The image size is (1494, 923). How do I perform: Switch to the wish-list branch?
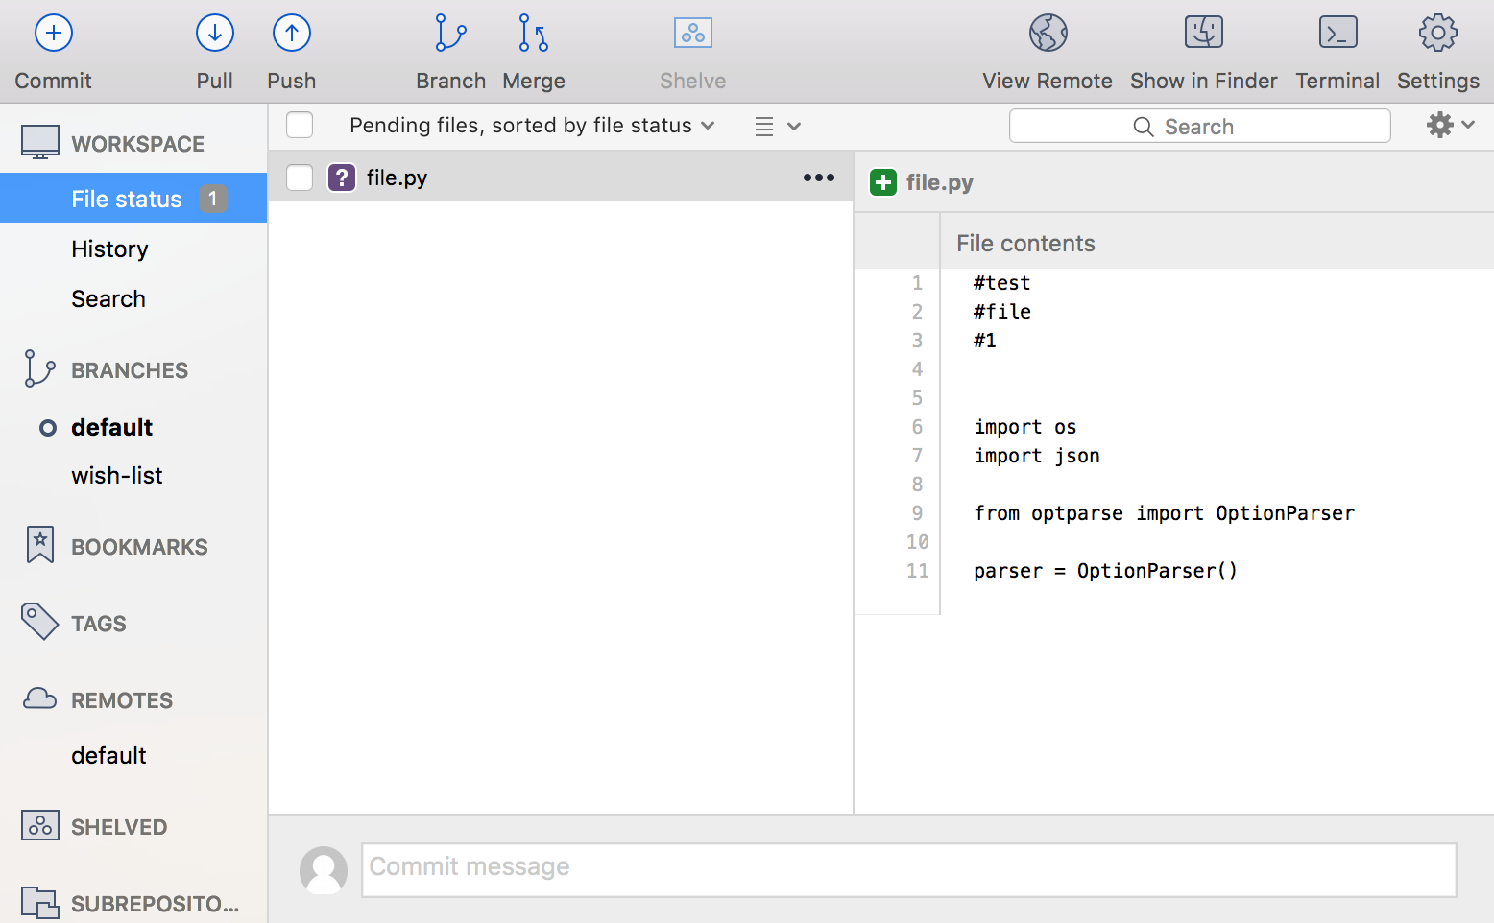(117, 476)
